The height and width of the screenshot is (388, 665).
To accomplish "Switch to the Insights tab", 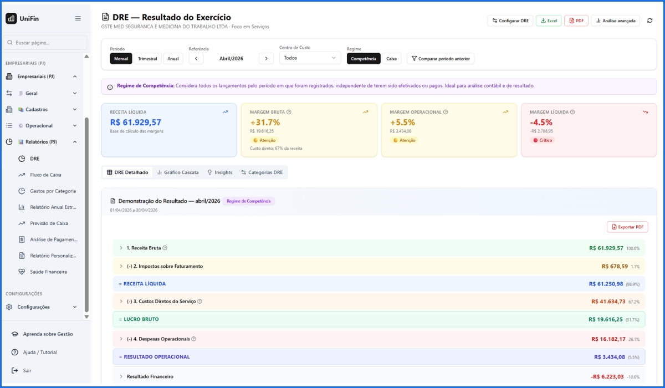I will click(x=219, y=172).
